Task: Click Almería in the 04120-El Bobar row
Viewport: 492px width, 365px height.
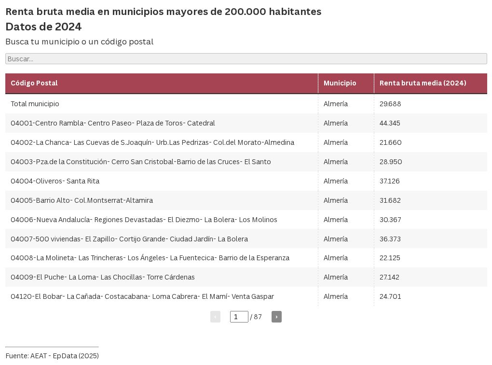Action: [336, 296]
